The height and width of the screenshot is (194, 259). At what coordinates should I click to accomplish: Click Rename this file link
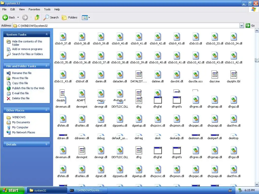click(x=22, y=73)
